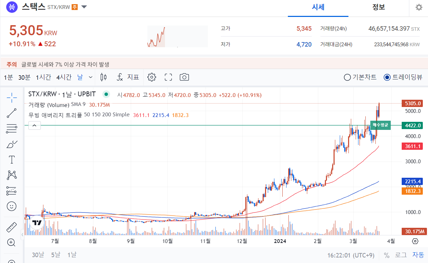Enter fullscreen chart mode

[168, 77]
